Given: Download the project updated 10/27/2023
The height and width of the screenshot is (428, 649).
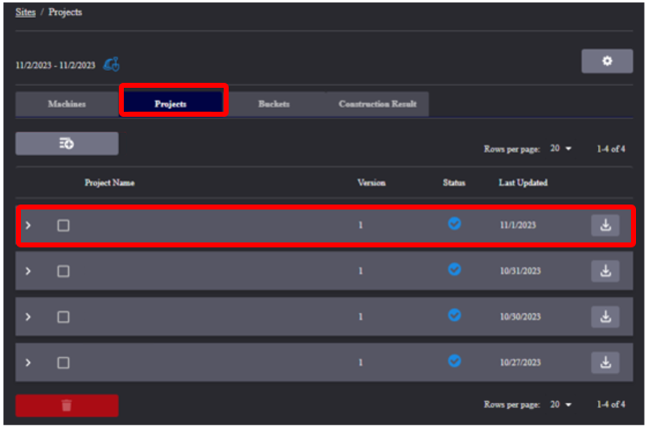Looking at the screenshot, I should (605, 361).
